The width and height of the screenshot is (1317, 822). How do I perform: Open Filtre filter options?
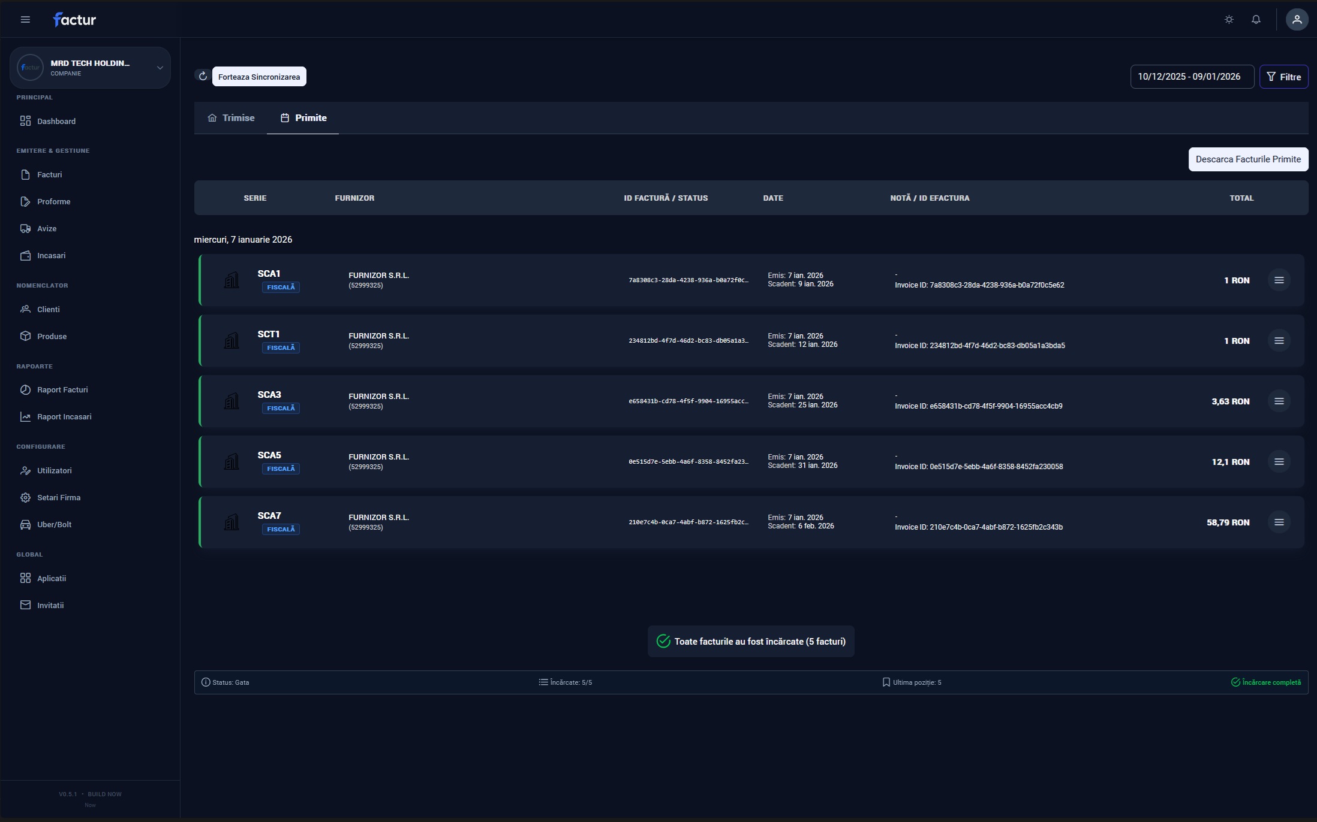(1283, 77)
